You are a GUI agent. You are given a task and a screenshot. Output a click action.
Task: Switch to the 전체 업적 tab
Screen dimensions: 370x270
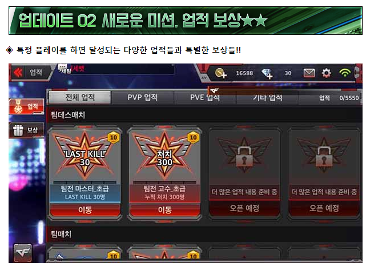pyautogui.click(x=80, y=97)
